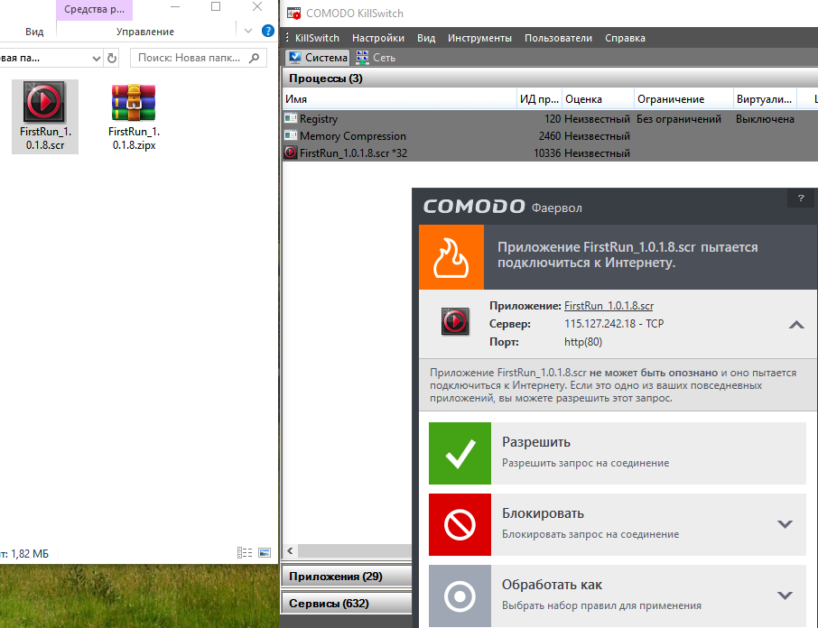This screenshot has width=818, height=628.
Task: Click the 1,82 МБ size in Explorer status bar
Action: click(30, 553)
